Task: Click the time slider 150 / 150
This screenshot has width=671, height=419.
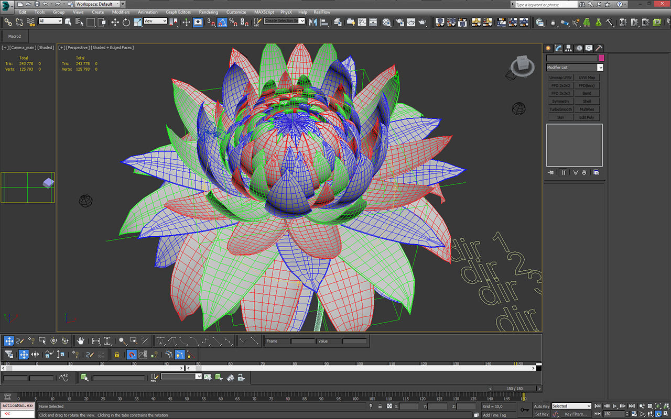Action: pyautogui.click(x=515, y=388)
